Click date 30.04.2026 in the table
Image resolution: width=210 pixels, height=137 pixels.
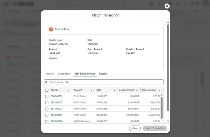(102, 121)
